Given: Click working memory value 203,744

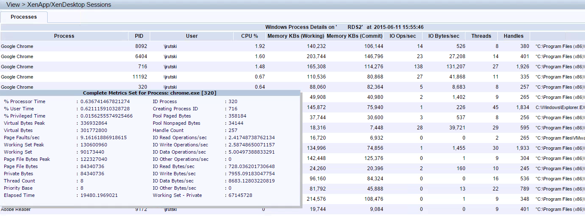Looking at the screenshot, I should point(316,56).
